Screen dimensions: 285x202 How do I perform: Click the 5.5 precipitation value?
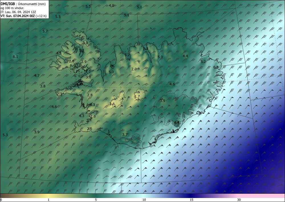coord(58,17)
